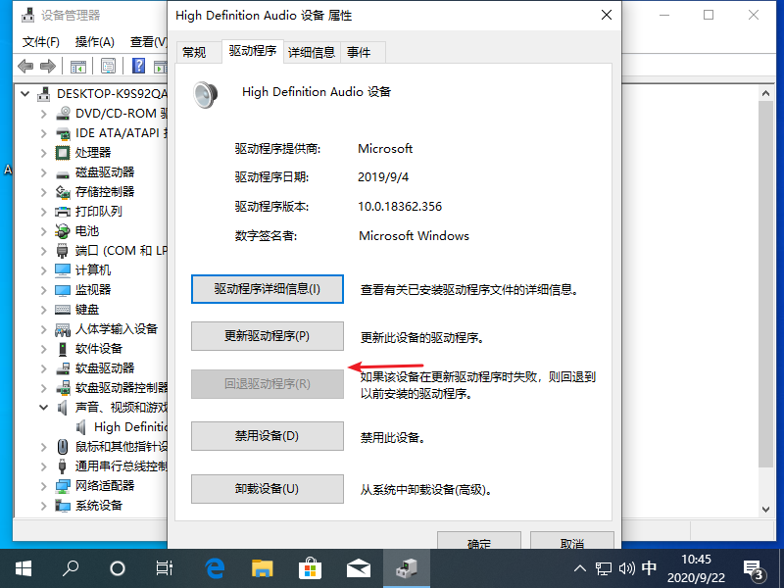This screenshot has height=588, width=784.
Task: Select 软盘驱动器控制器 tree item
Action: pyautogui.click(x=121, y=387)
